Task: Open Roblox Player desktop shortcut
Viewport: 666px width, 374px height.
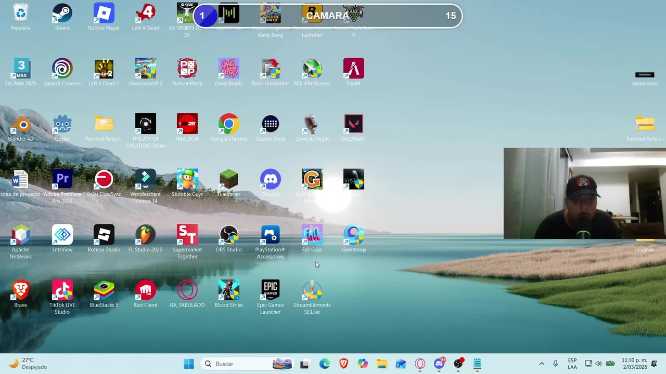Action: pos(104,17)
